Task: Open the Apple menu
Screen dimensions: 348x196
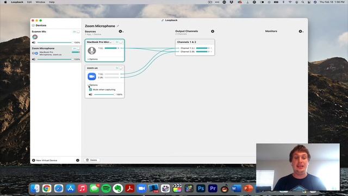Action: (x=5, y=2)
